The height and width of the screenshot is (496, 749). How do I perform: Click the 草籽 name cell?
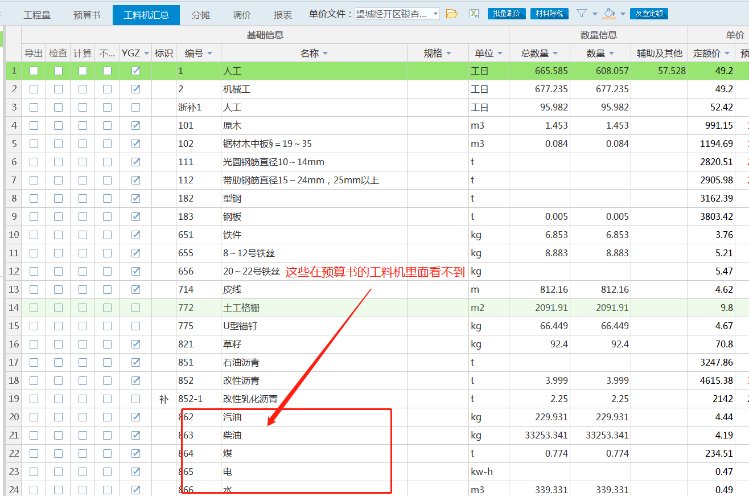[x=314, y=345]
